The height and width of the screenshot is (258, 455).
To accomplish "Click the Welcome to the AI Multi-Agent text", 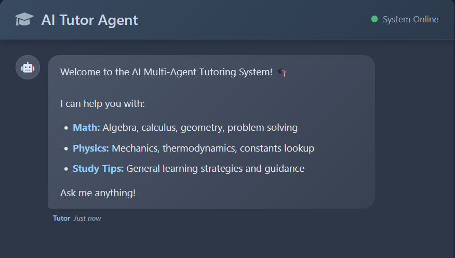I will point(166,72).
